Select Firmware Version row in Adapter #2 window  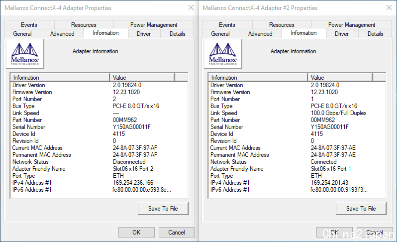(297, 92)
